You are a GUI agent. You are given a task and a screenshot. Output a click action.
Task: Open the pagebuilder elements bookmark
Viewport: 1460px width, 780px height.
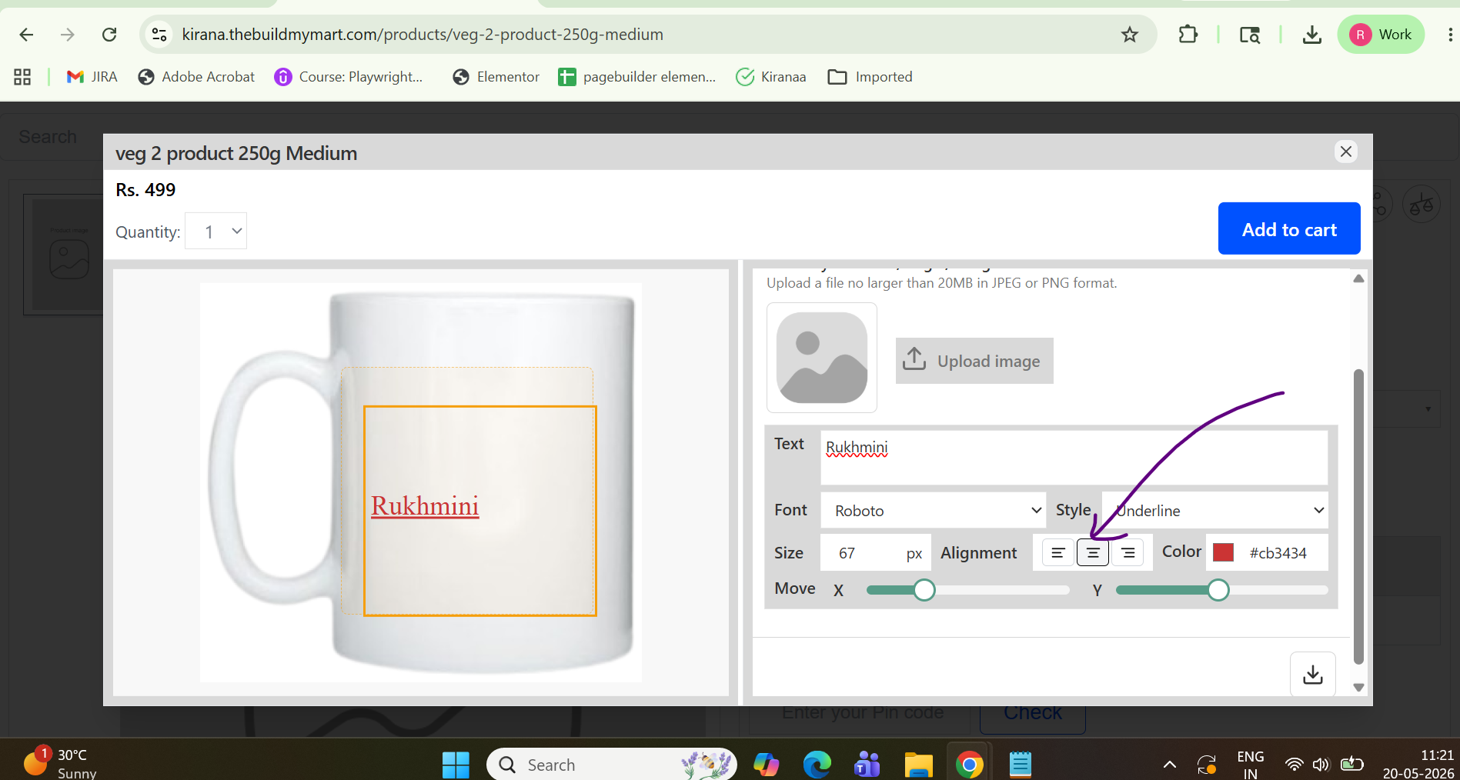click(x=637, y=77)
